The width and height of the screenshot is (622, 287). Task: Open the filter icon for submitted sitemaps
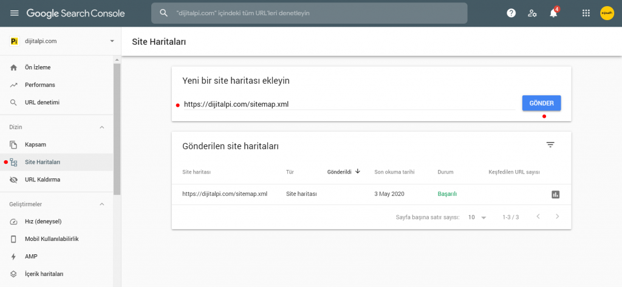point(550,144)
